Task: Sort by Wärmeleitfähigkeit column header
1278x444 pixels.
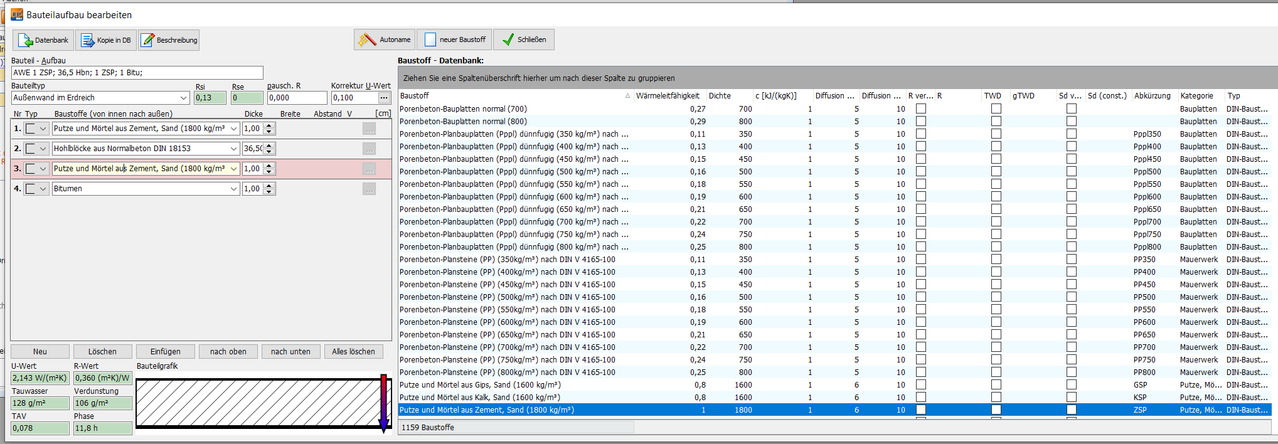Action: (667, 96)
